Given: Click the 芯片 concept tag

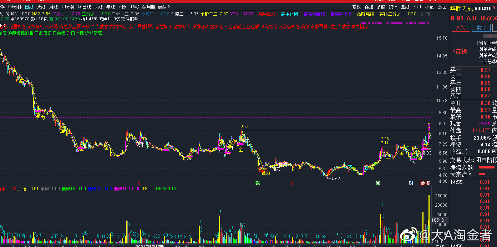Looking at the screenshot, I should 132,26.
